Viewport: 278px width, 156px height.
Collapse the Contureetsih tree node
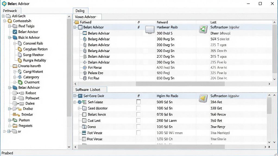point(5,21)
